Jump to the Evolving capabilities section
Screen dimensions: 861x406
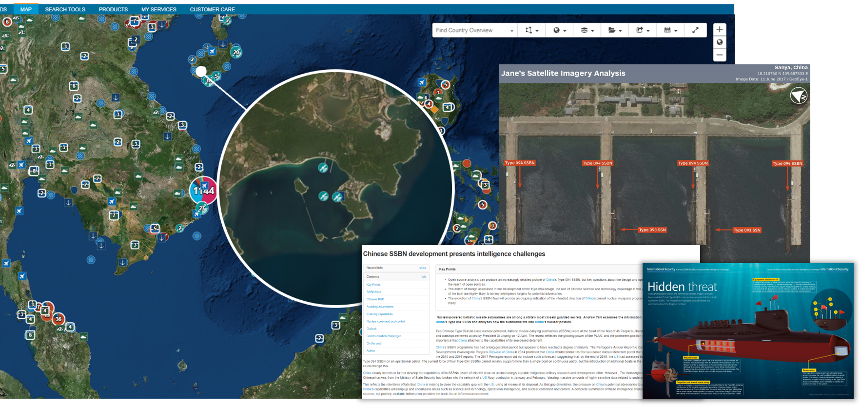pyautogui.click(x=379, y=314)
